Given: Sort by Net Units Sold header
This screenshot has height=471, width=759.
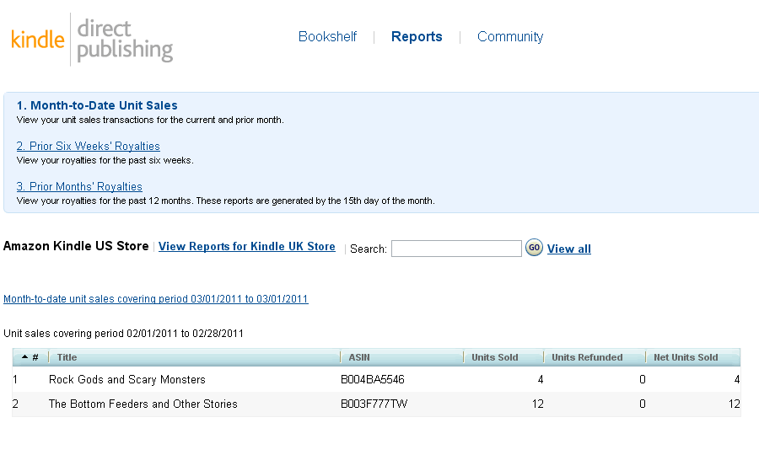Looking at the screenshot, I should [x=686, y=357].
